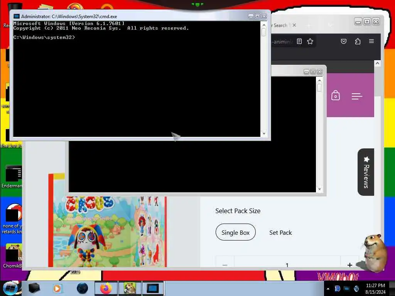Open the site's three-line navigation menu
This screenshot has width=395, height=296.
pos(357,96)
